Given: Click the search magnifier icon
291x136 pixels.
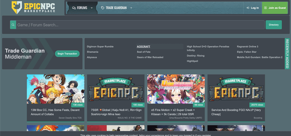Looking at the screenshot, I should (13, 25).
